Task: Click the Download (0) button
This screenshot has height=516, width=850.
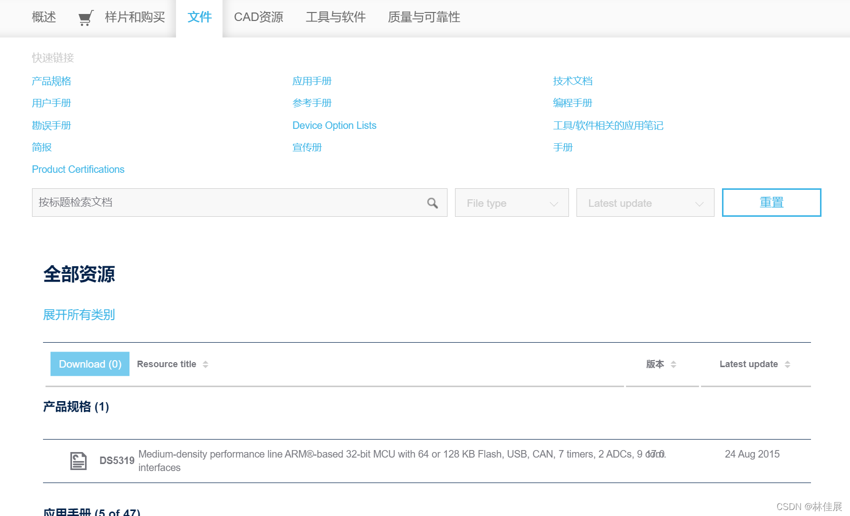Action: pos(90,364)
